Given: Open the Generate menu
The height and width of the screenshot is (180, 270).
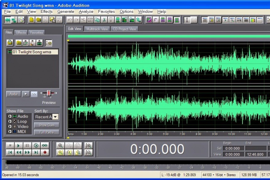Looking at the screenshot, I should click(66, 12).
